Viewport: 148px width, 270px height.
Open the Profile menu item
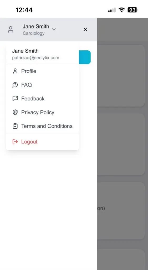[x=43, y=71]
